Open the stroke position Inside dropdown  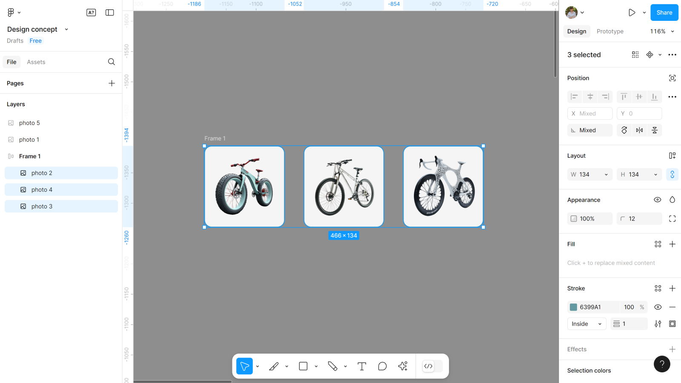pos(587,324)
